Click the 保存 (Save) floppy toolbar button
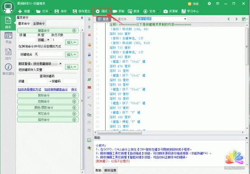The width and height of the screenshot is (250, 174). pos(61,11)
